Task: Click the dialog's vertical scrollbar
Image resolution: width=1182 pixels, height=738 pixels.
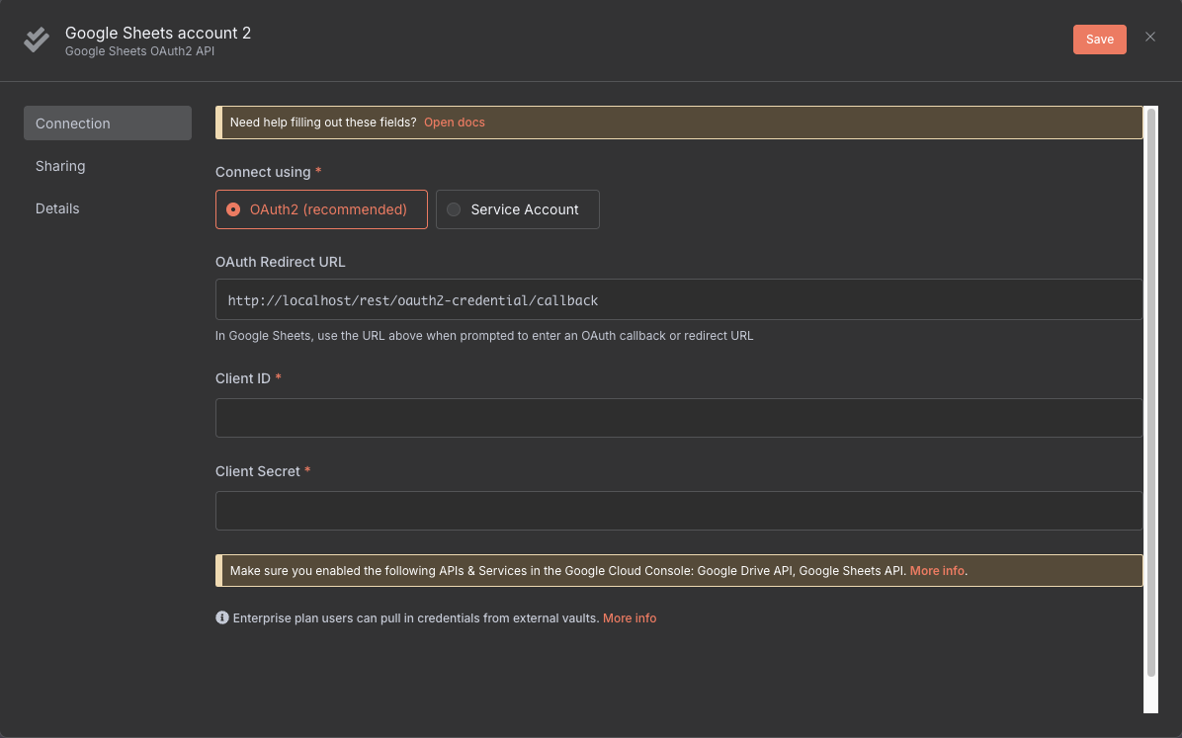Action: [x=1150, y=392]
